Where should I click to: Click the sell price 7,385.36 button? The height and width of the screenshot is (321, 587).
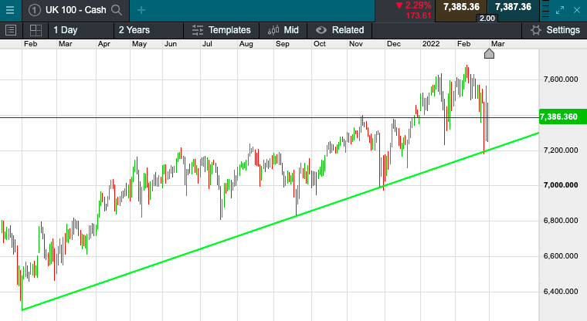coord(462,7)
